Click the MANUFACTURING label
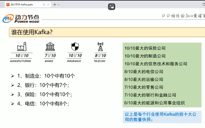 [21, 61]
